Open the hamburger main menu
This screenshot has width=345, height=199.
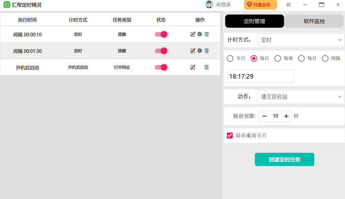289,5
